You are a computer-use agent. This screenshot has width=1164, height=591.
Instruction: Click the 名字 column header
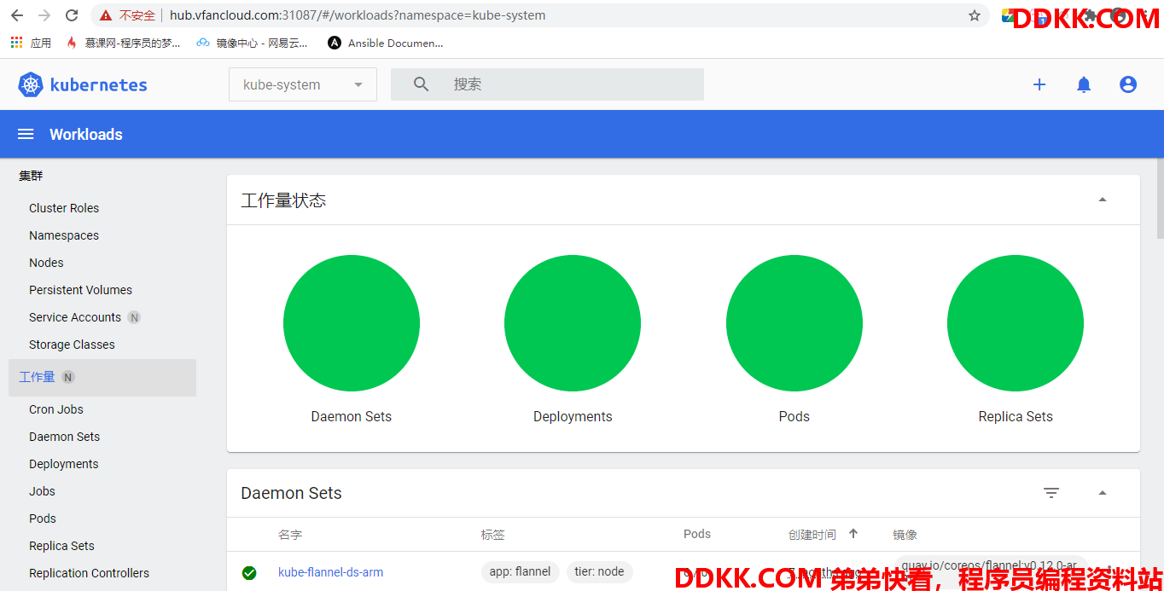tap(290, 535)
